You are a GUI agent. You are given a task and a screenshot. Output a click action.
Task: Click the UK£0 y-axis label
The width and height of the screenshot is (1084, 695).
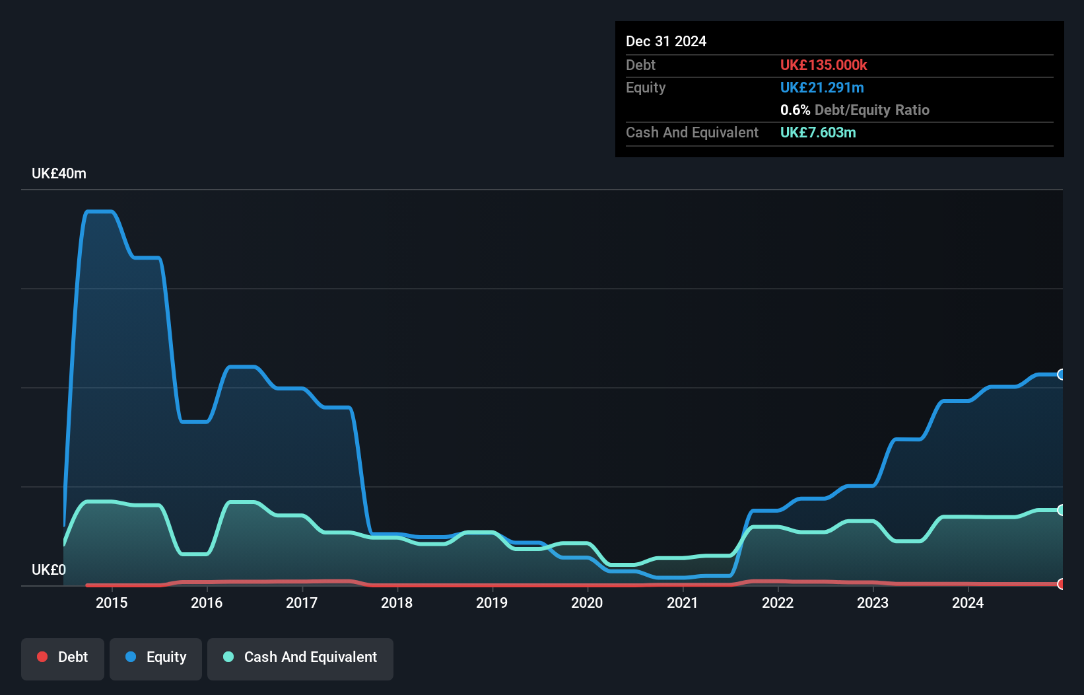(49, 570)
